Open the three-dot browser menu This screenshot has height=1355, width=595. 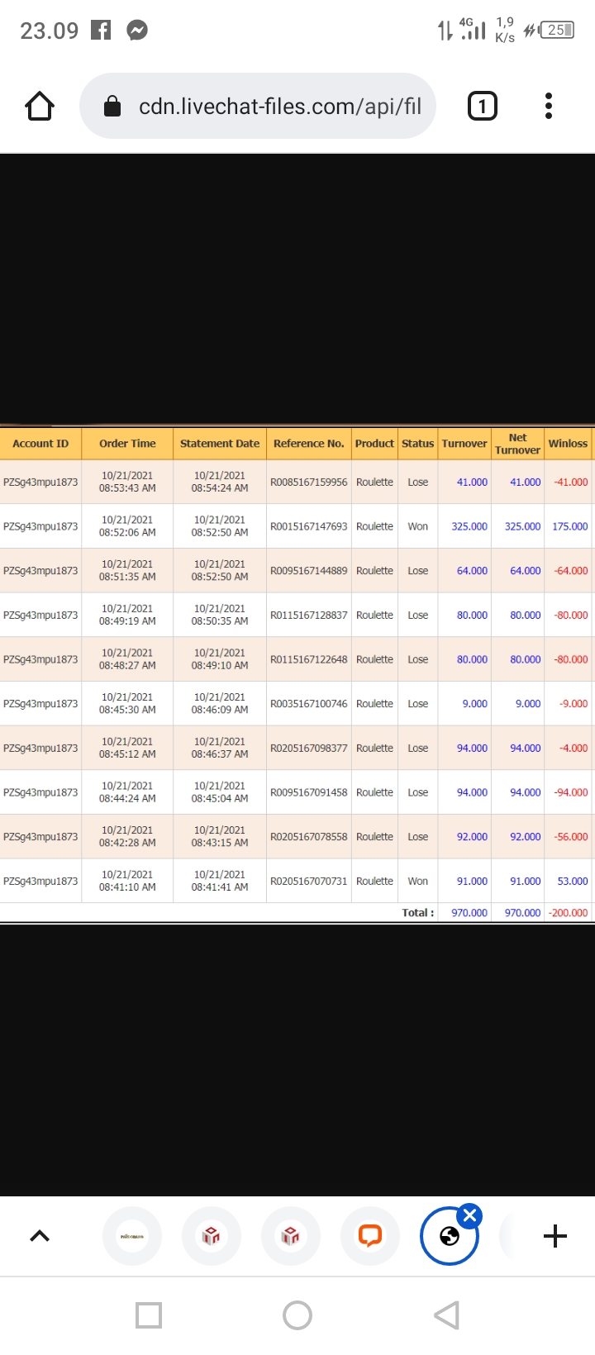(x=549, y=107)
